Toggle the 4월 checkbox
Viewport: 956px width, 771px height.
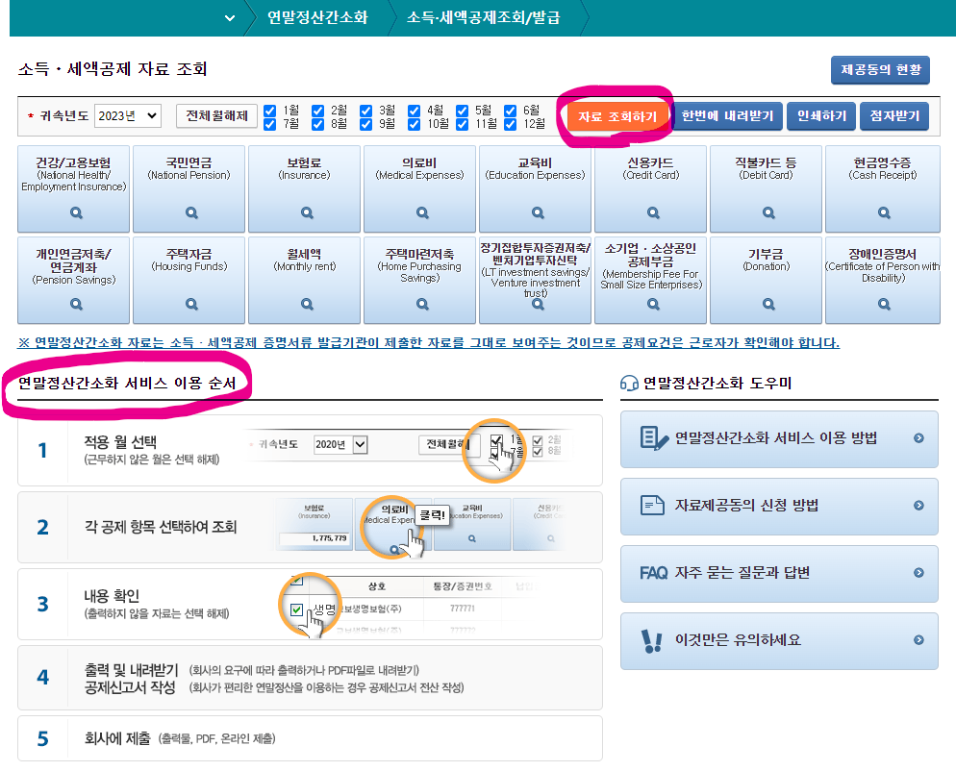point(414,111)
